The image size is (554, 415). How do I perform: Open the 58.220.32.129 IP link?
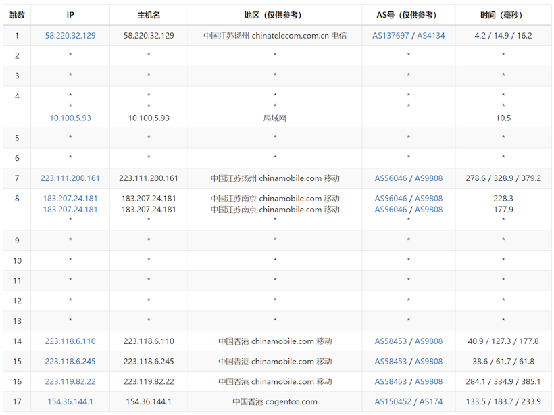[70, 36]
